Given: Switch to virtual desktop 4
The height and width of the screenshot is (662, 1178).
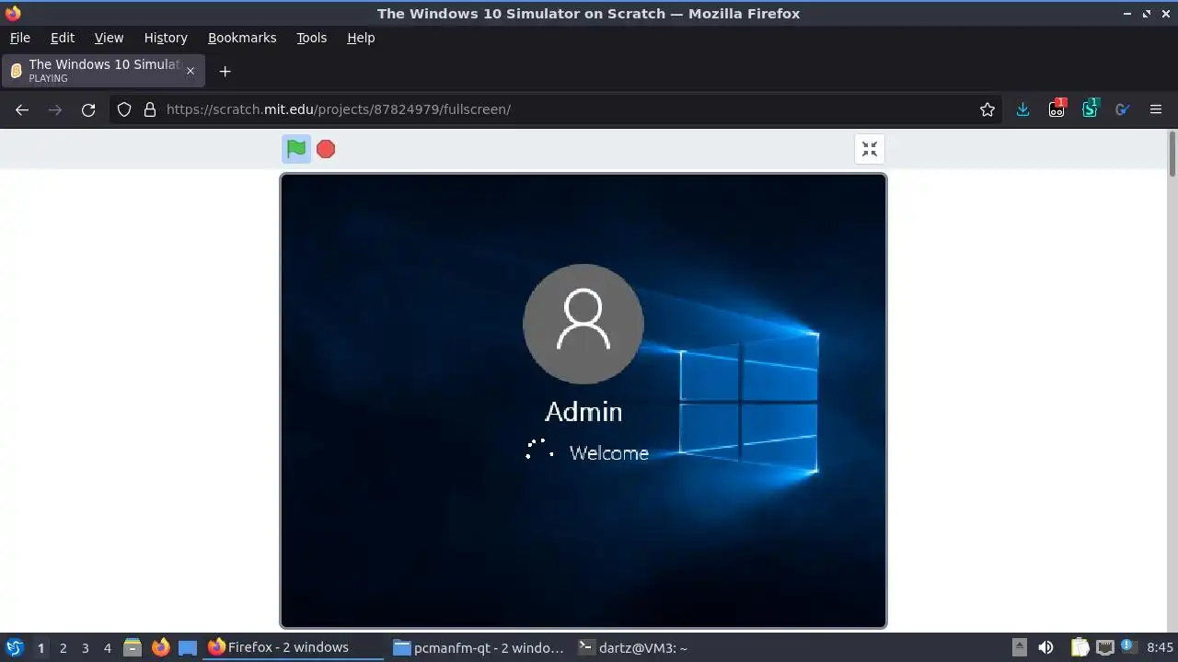Looking at the screenshot, I should (107, 648).
